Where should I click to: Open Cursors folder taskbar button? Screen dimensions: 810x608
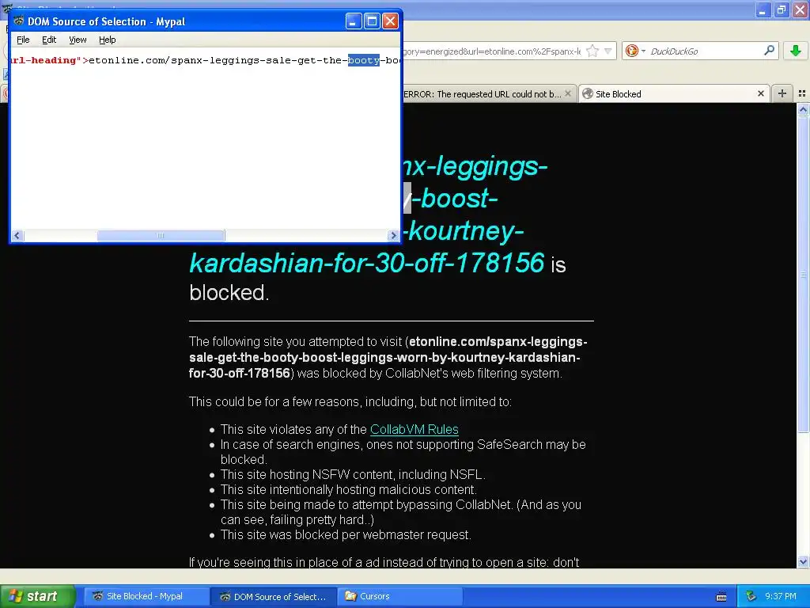(x=401, y=596)
